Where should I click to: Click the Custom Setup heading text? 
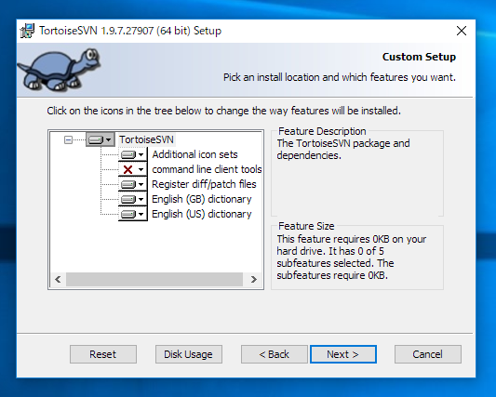(419, 57)
